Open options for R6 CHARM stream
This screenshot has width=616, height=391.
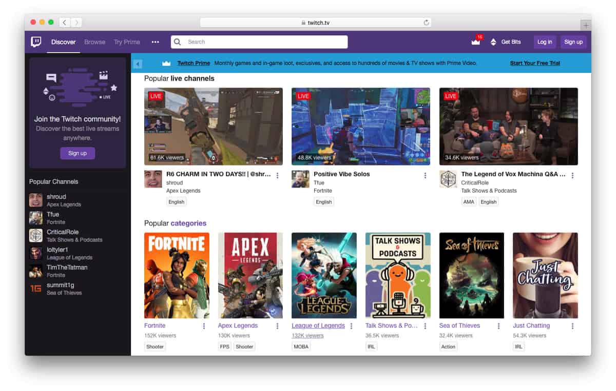(278, 175)
